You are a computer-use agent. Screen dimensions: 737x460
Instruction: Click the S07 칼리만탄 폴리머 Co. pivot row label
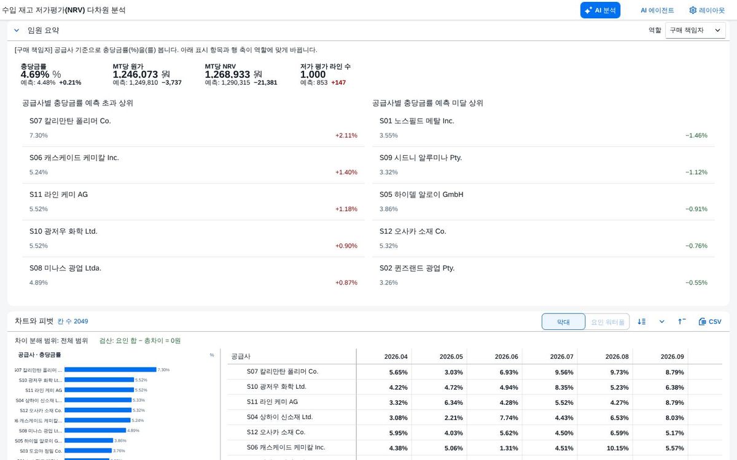point(283,372)
